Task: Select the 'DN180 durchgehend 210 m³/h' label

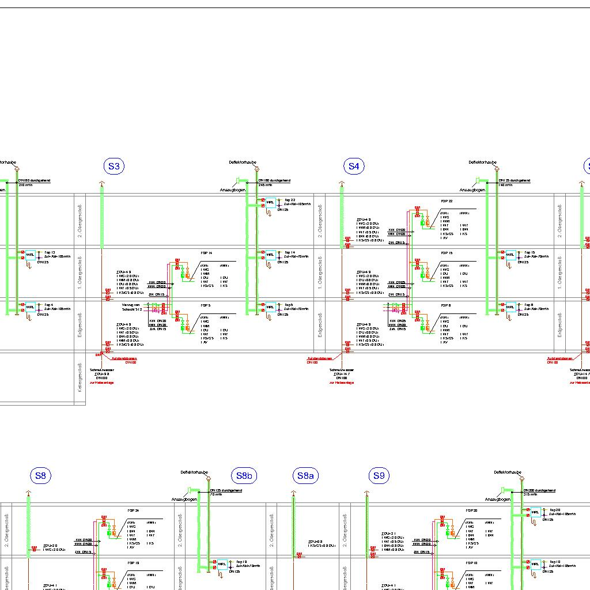Action: coord(35,183)
